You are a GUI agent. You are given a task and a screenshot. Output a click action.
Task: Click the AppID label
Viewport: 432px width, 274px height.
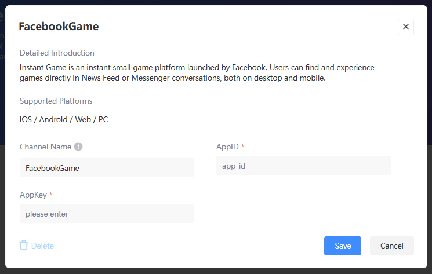[x=227, y=147]
